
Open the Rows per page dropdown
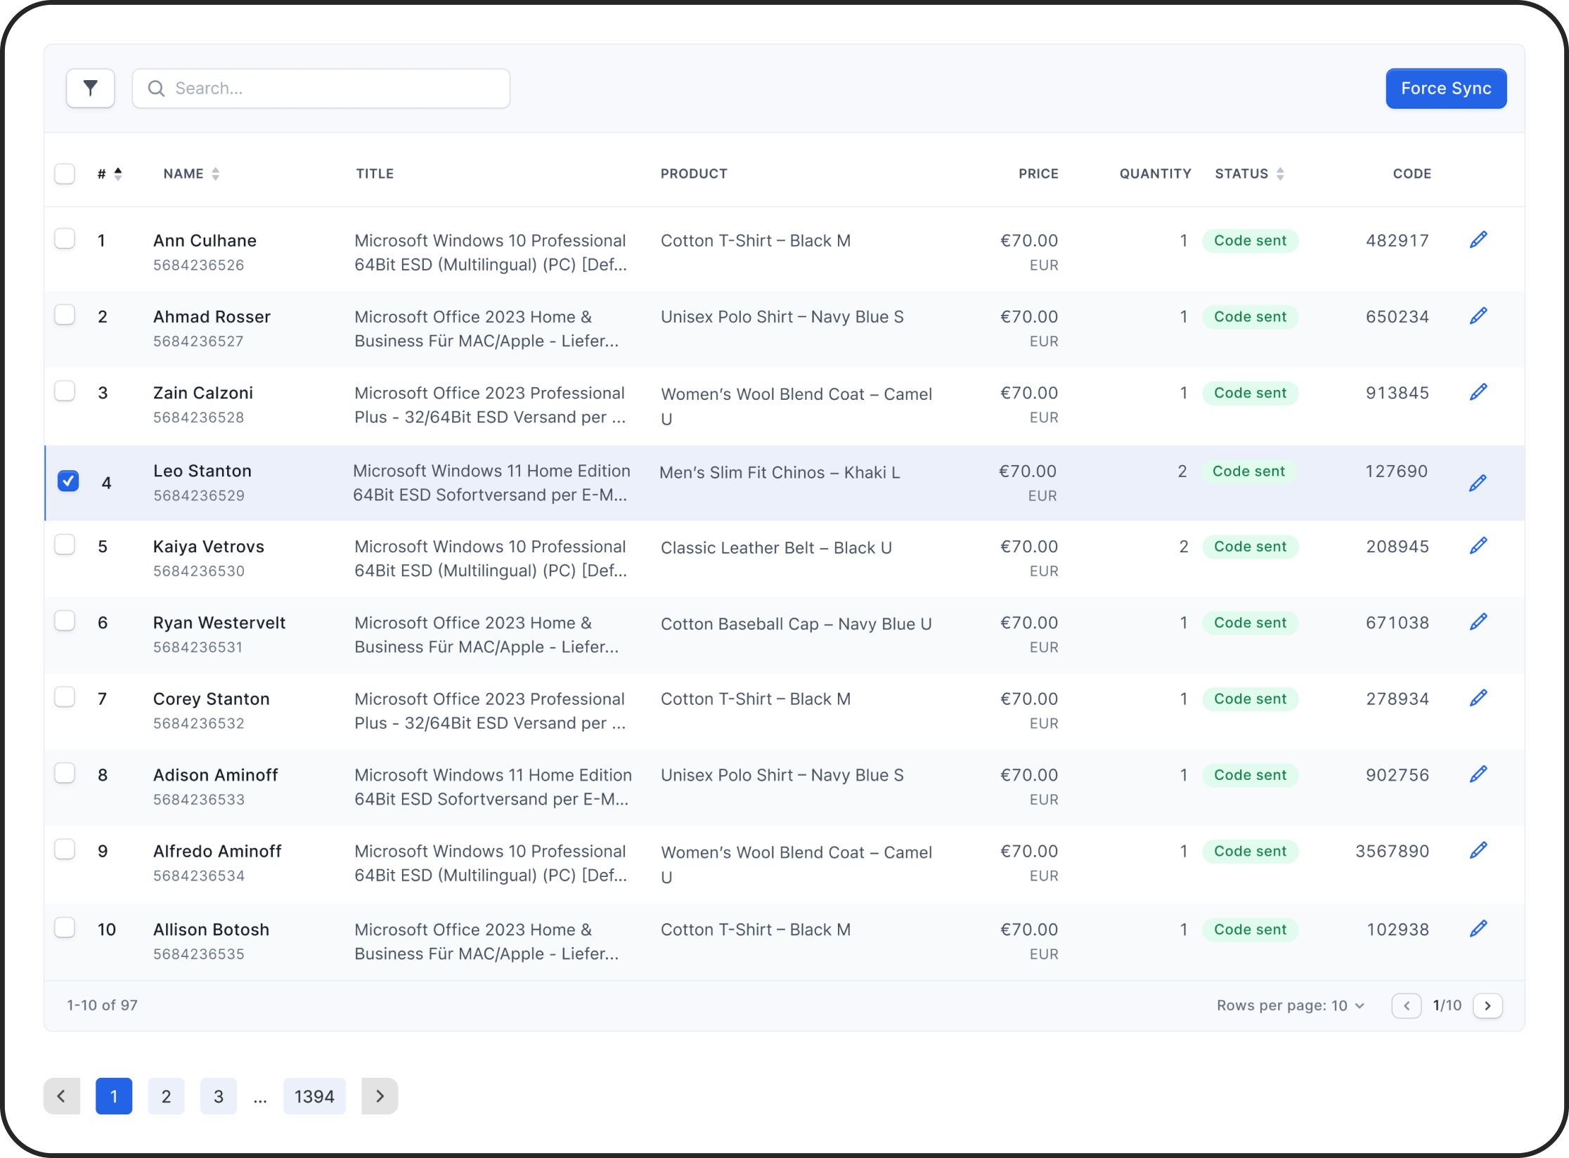pyautogui.click(x=1291, y=1005)
